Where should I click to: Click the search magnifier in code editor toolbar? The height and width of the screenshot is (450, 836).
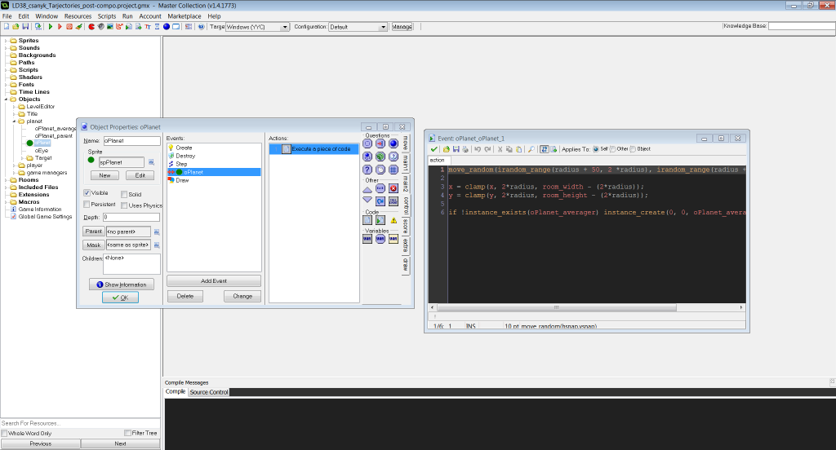point(531,149)
